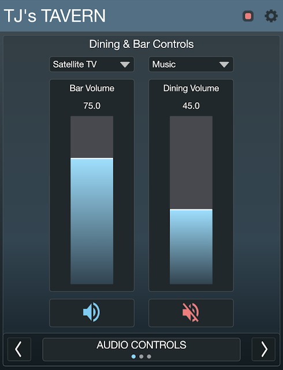Open the Music source dropdown

191,64
